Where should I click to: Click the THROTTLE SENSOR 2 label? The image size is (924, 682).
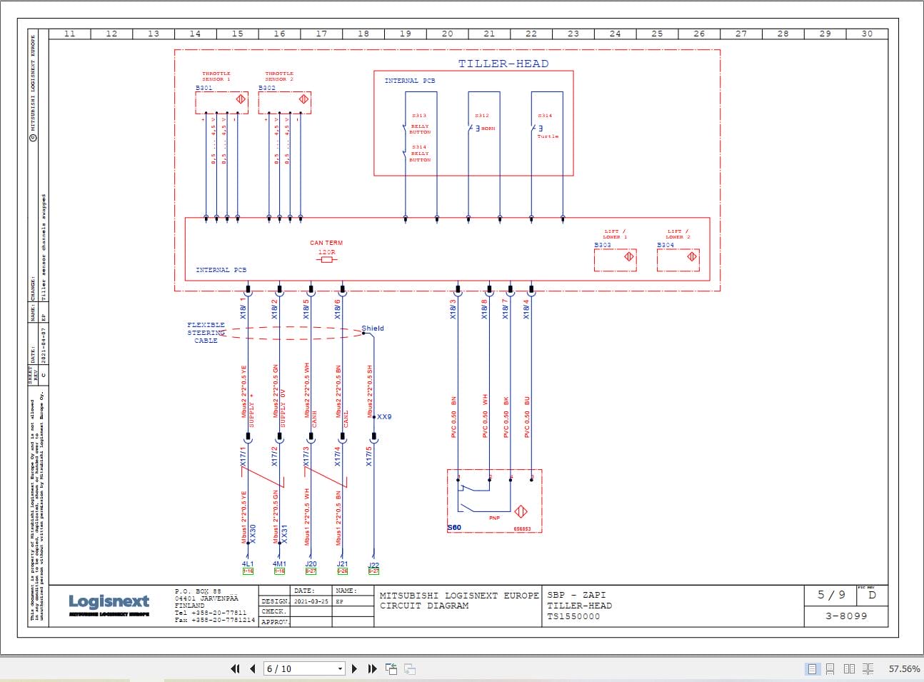279,76
